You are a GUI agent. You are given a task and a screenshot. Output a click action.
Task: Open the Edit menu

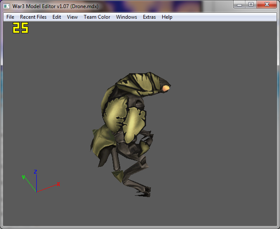[57, 17]
